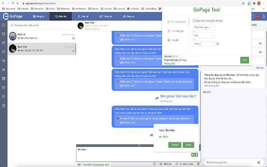Open the Anh target language dropdown

click(x=204, y=35)
